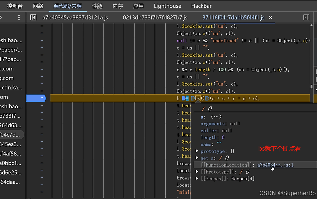The image size is (317, 199).
Task: Switch to 0213db733f7b7fd827b7.js file tab
Action: [x=155, y=17]
